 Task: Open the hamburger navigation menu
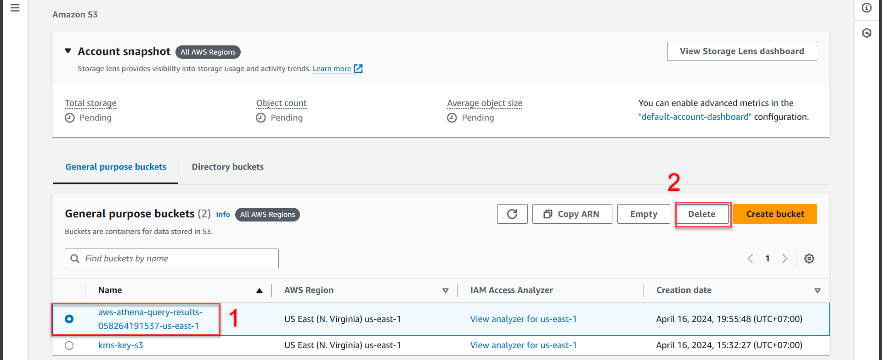(x=15, y=8)
